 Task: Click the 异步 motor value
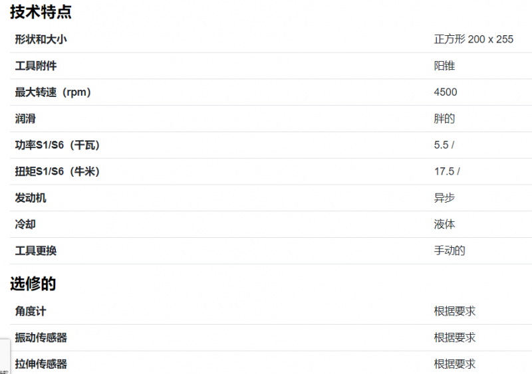pos(444,198)
